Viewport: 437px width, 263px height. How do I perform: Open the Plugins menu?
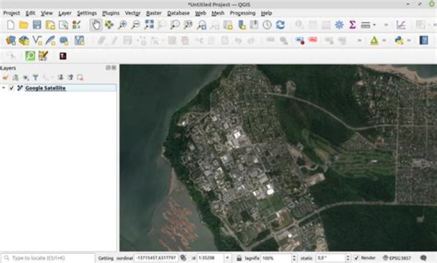110,13
